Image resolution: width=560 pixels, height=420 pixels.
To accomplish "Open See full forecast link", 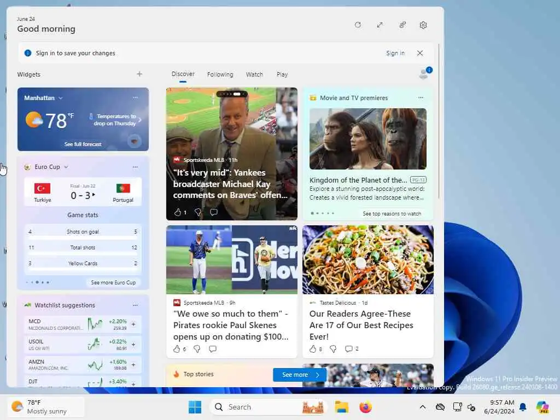I will (83, 144).
